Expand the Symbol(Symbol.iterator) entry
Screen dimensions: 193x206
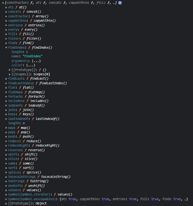click(x=6, y=195)
